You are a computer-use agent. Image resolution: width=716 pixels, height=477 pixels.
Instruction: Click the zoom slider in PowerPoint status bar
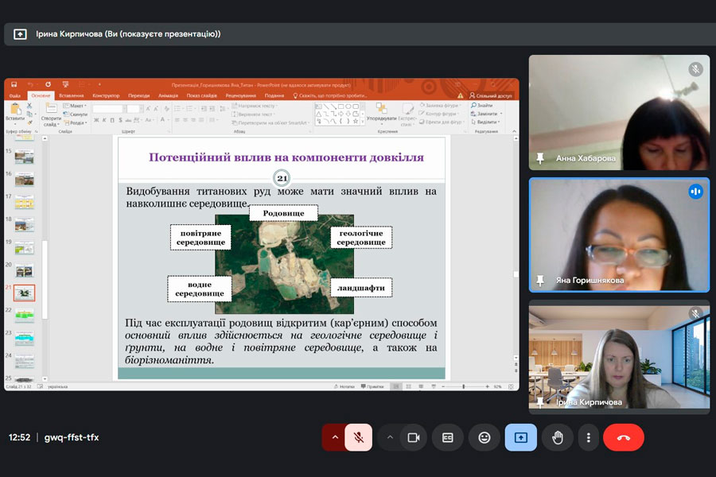pyautogui.click(x=464, y=386)
